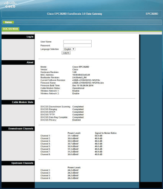Click the Hardware Revision value
The image size is (163, 189).
(x=75, y=72)
